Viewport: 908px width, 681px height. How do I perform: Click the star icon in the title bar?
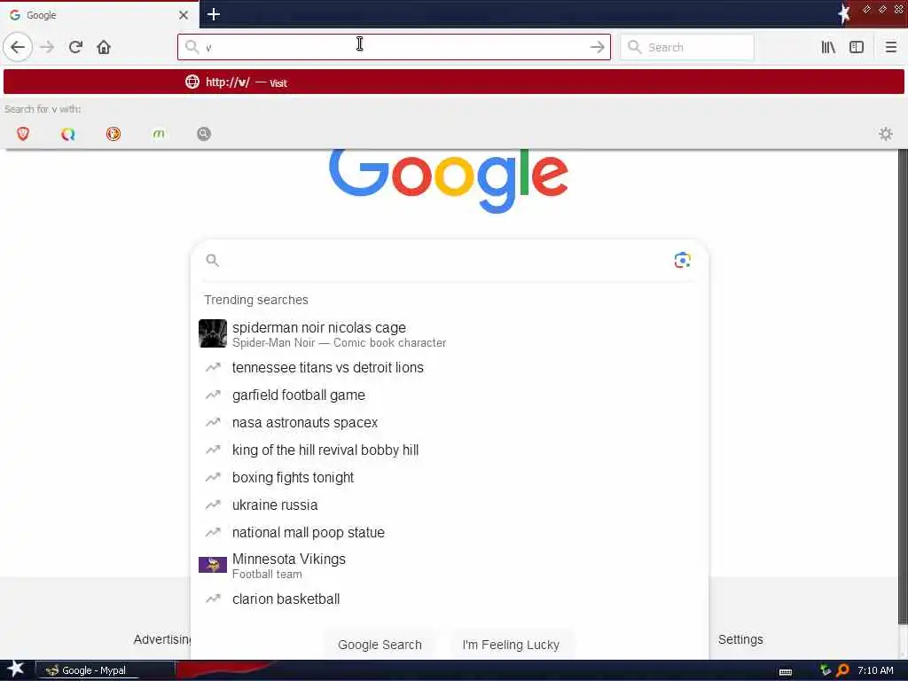point(844,13)
